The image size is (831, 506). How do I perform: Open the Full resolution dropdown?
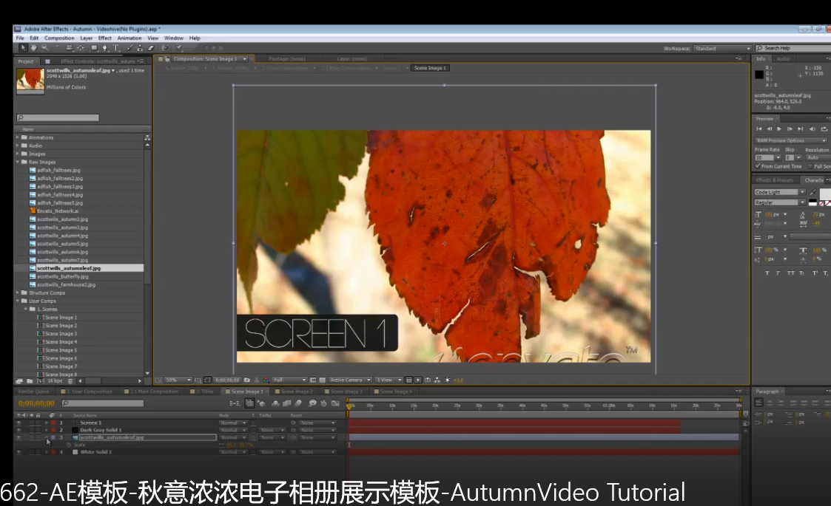point(290,380)
